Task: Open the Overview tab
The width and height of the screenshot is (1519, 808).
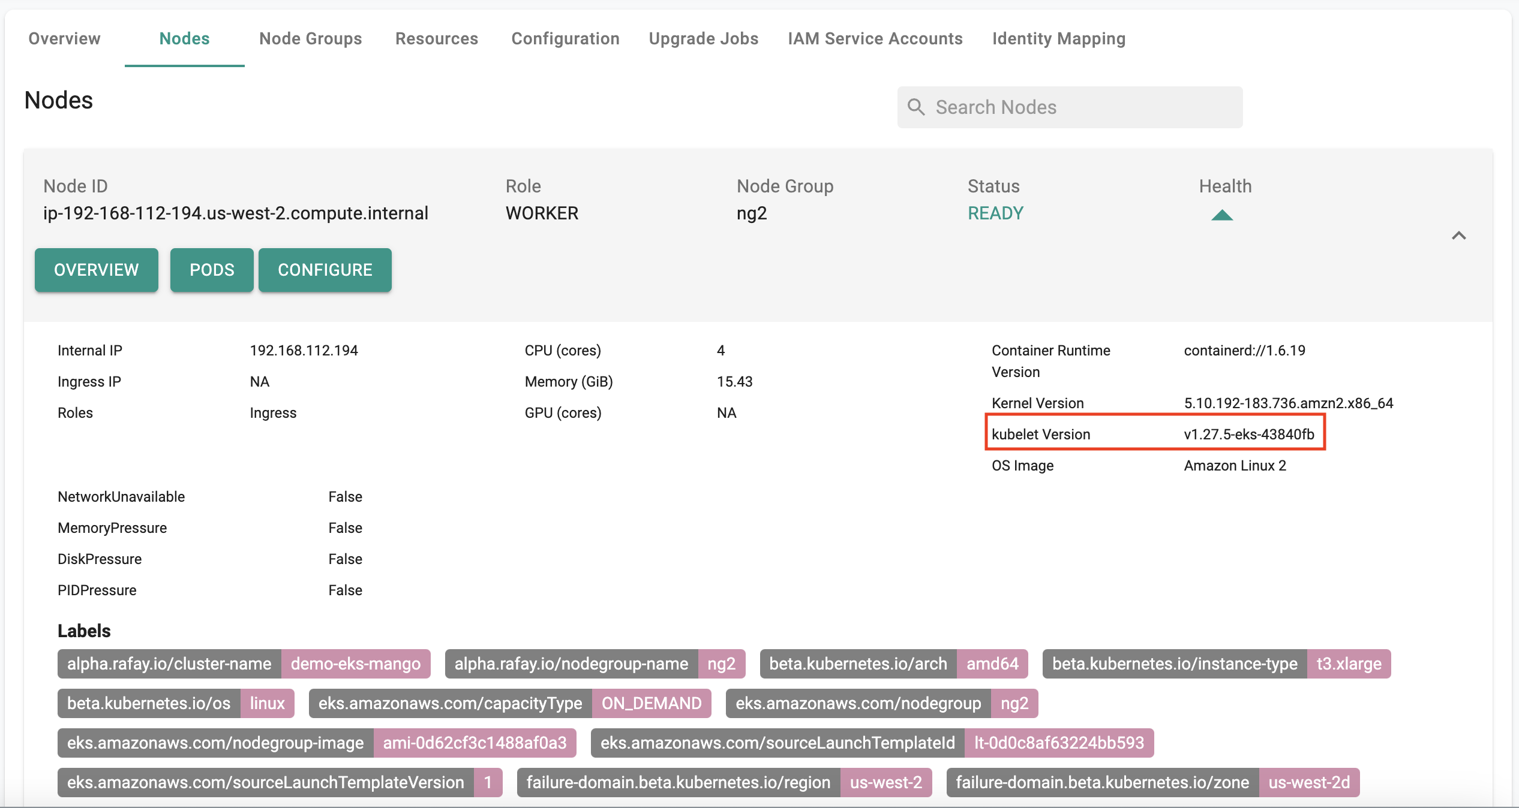Action: pyautogui.click(x=64, y=38)
